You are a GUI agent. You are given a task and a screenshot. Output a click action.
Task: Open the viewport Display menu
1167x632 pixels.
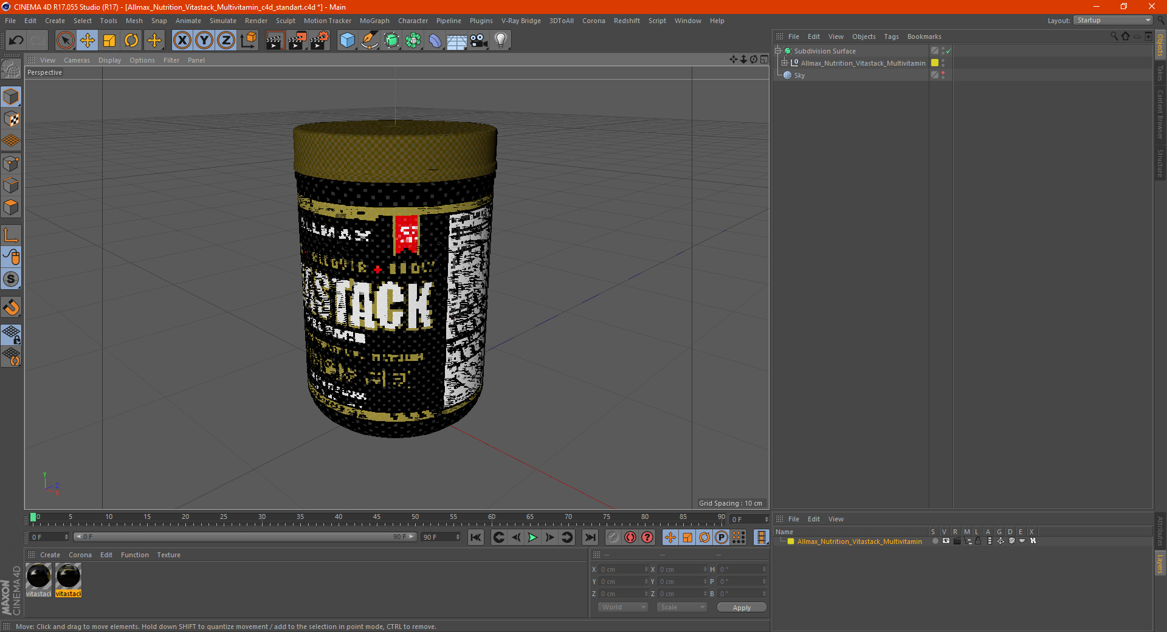click(x=109, y=60)
